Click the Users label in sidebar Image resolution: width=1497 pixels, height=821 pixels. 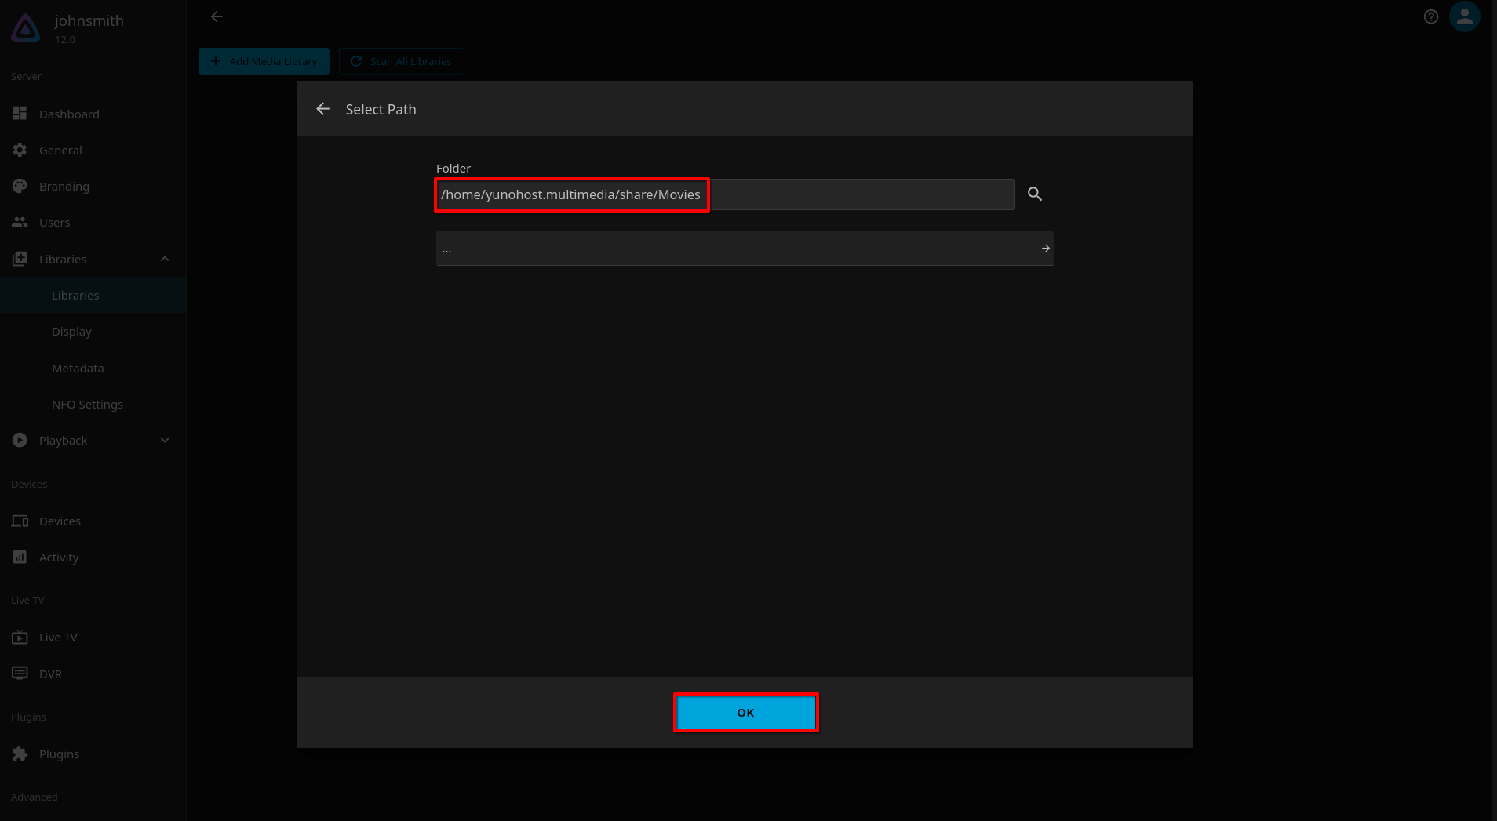(54, 222)
